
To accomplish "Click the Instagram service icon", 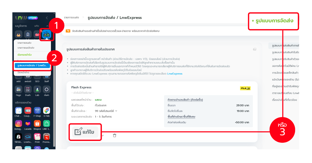I will point(18,124).
